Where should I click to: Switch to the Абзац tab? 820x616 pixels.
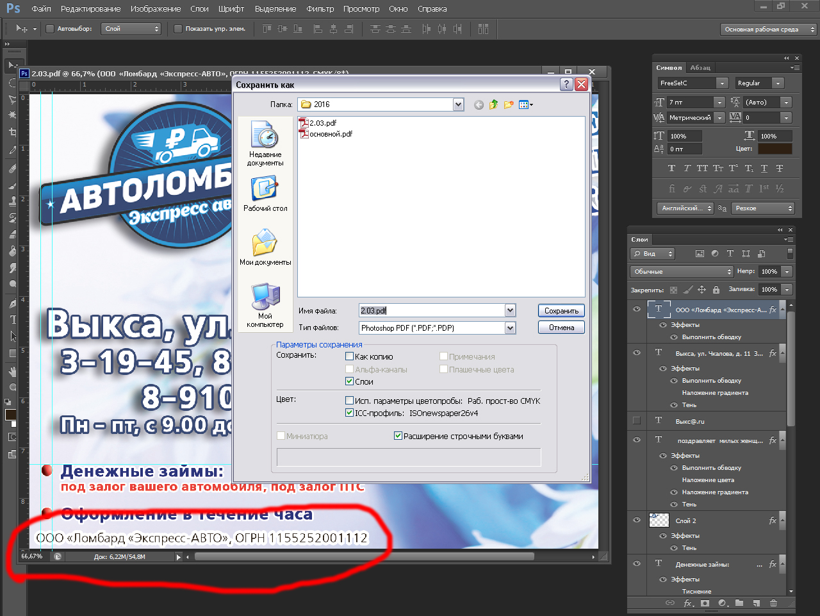click(x=700, y=67)
